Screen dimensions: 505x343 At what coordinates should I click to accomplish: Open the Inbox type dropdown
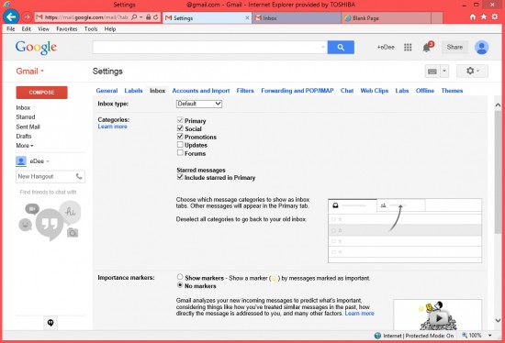[199, 104]
